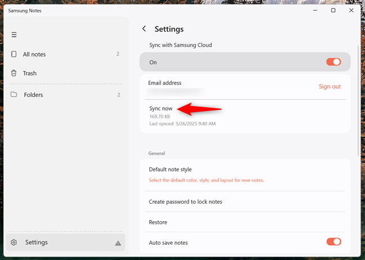
Task: Go back using the Settings back arrow
Action: click(x=144, y=29)
